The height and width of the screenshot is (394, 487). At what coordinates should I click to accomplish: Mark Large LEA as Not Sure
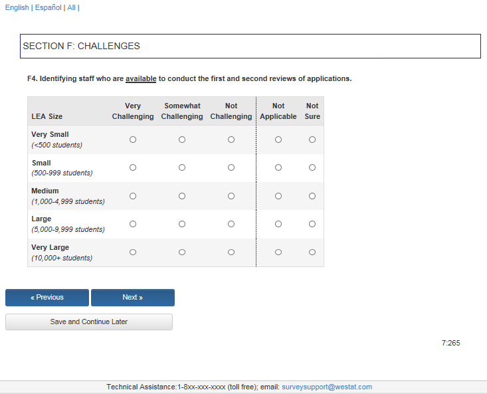click(x=312, y=224)
